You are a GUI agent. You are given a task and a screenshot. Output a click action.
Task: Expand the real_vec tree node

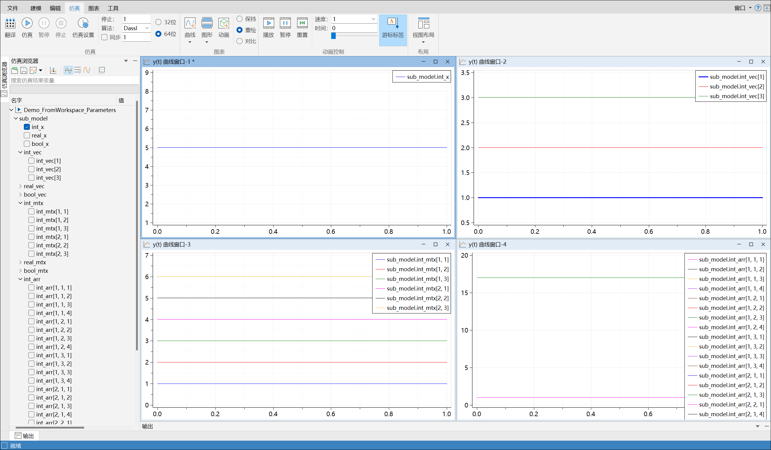pos(21,186)
